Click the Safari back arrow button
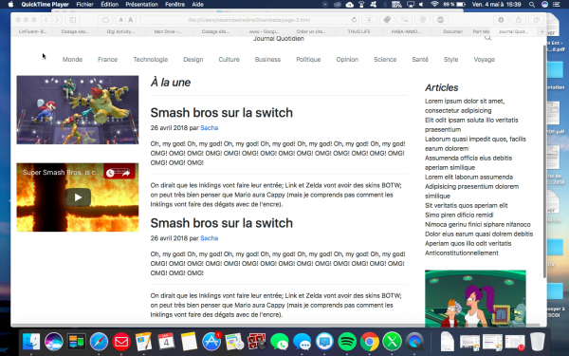 [46, 20]
